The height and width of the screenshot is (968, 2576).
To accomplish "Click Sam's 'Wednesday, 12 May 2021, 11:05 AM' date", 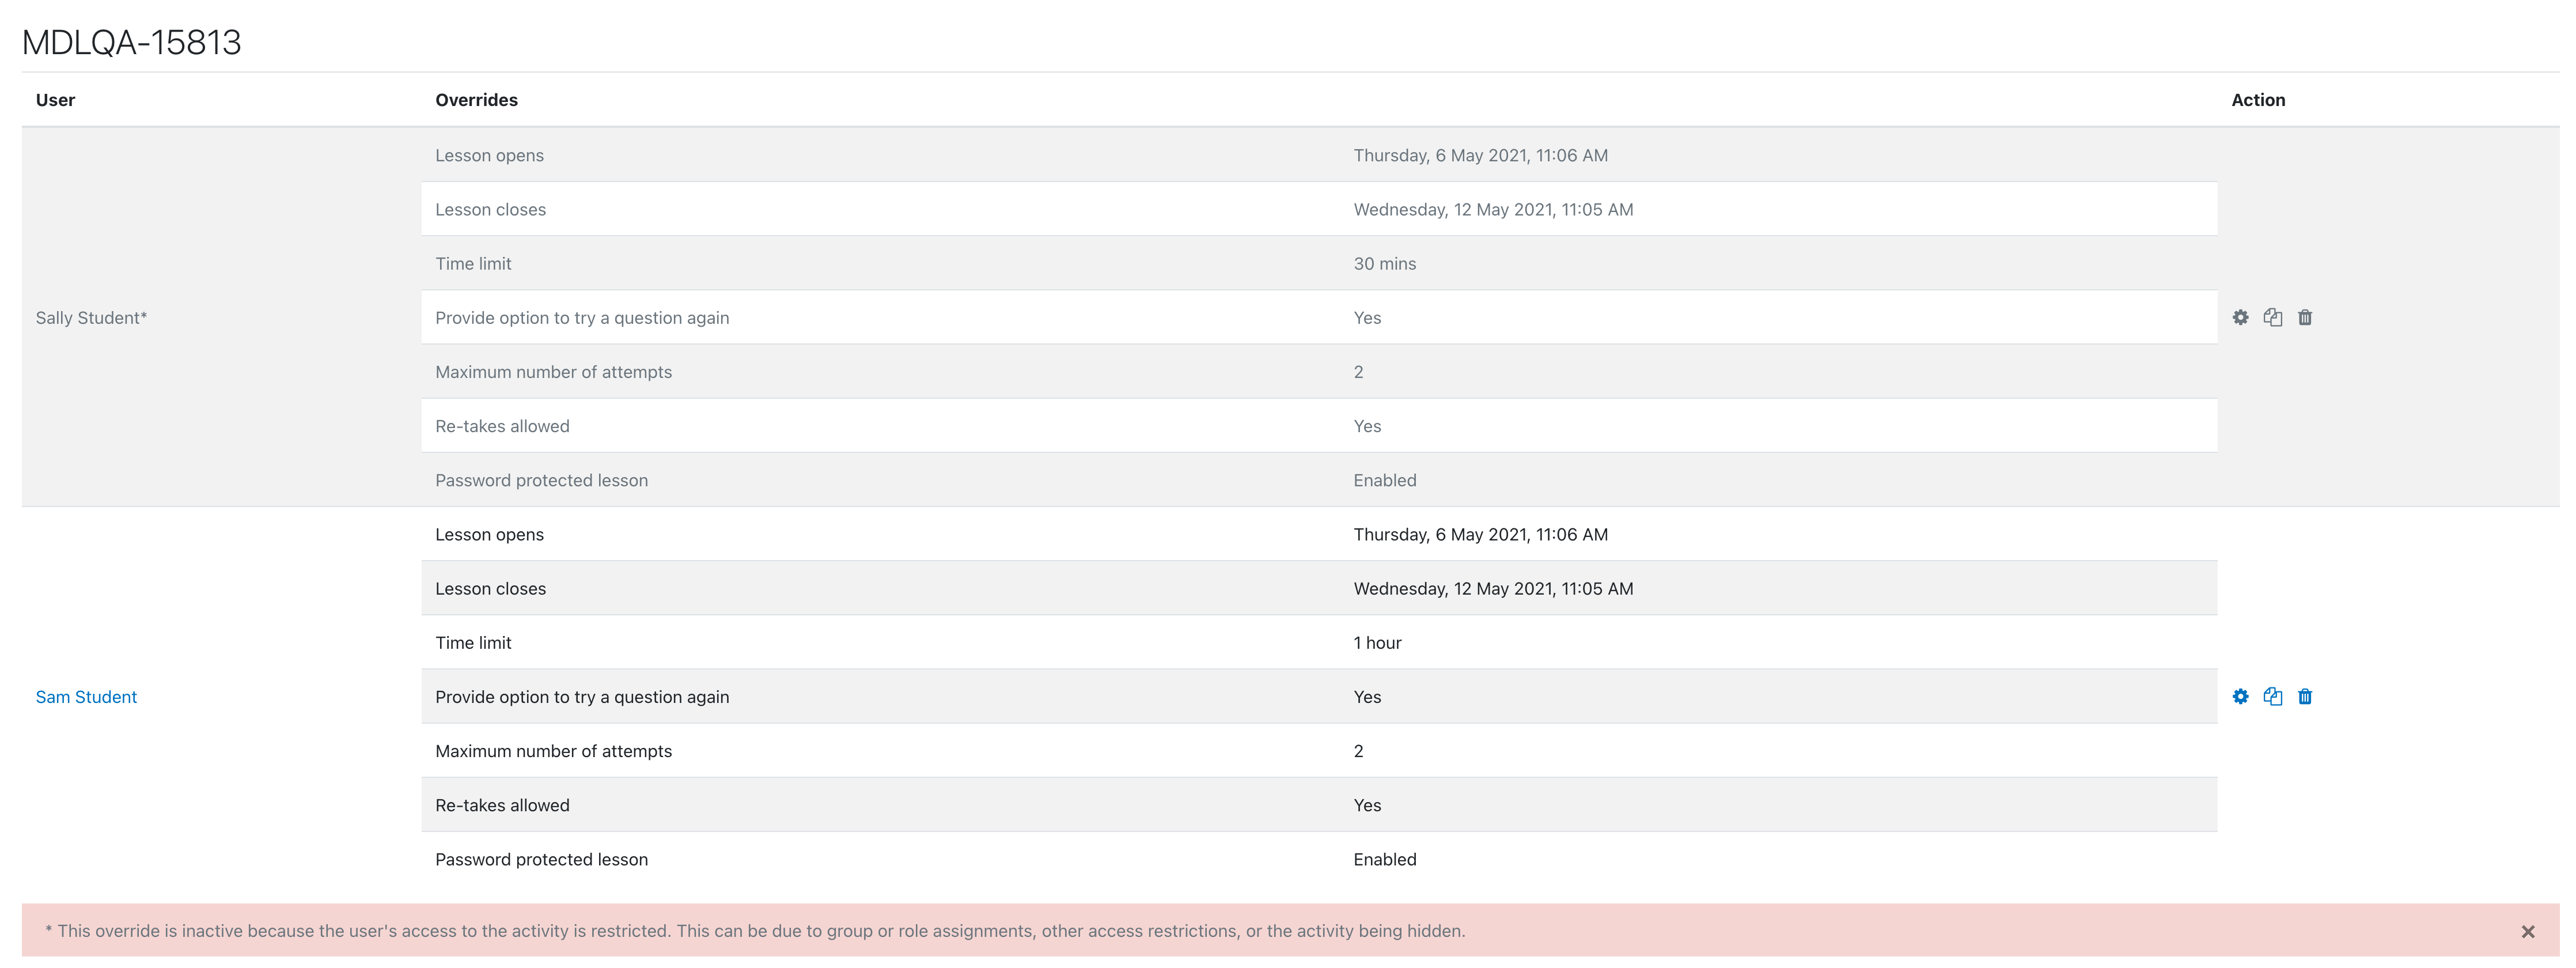I will [x=1493, y=588].
